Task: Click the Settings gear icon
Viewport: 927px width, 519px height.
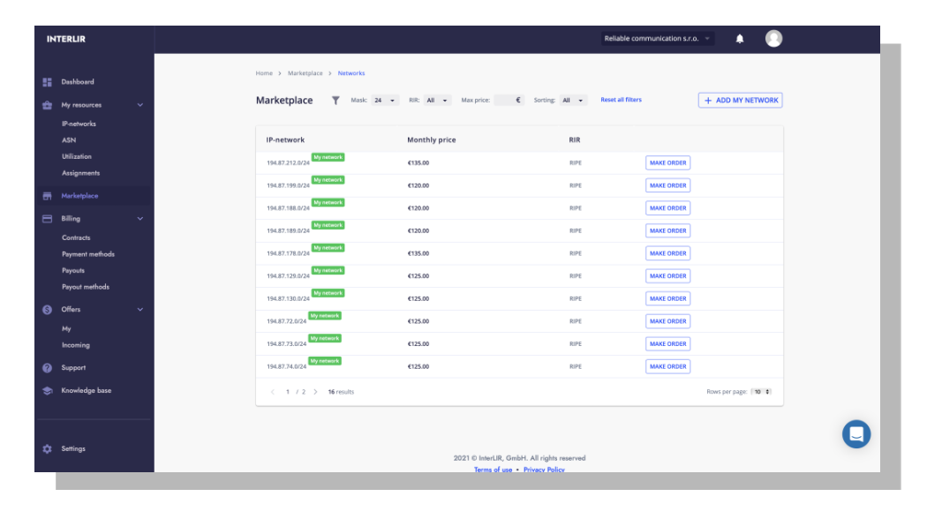Action: point(48,449)
